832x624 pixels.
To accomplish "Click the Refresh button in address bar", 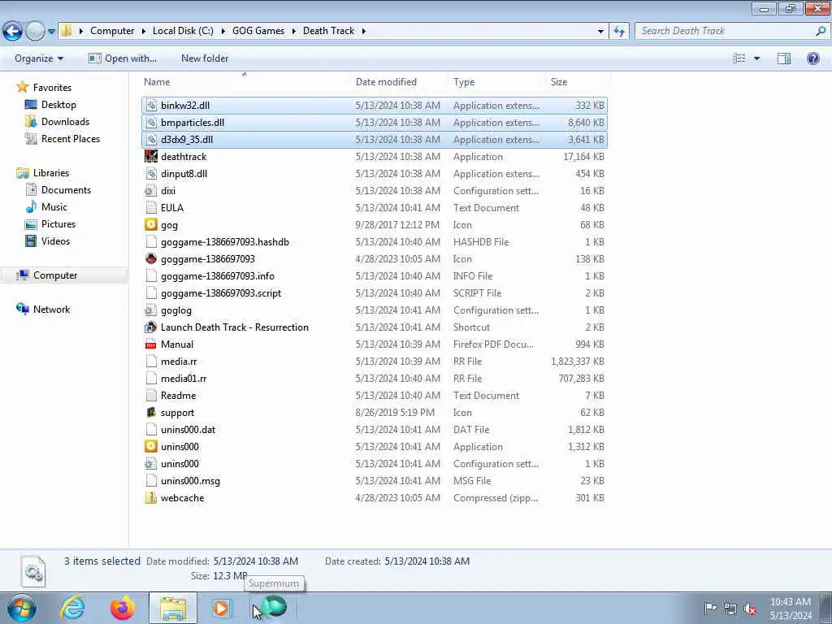I will click(618, 32).
